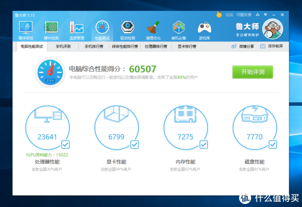This screenshot has width=302, height=207.
Task: Minimize the 鲁大师 window
Action: click(274, 15)
